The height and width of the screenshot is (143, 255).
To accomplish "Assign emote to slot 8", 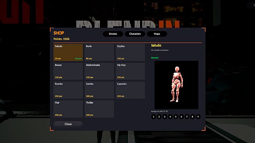I will coord(192,116).
